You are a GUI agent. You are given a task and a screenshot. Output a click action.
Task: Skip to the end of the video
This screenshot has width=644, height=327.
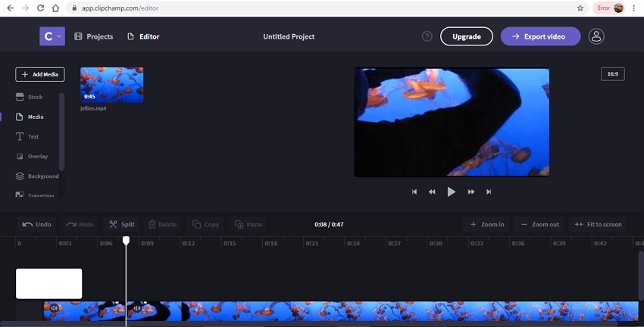[x=489, y=192]
